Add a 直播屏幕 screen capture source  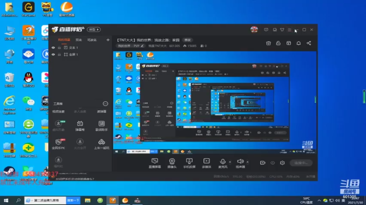[x=155, y=163]
